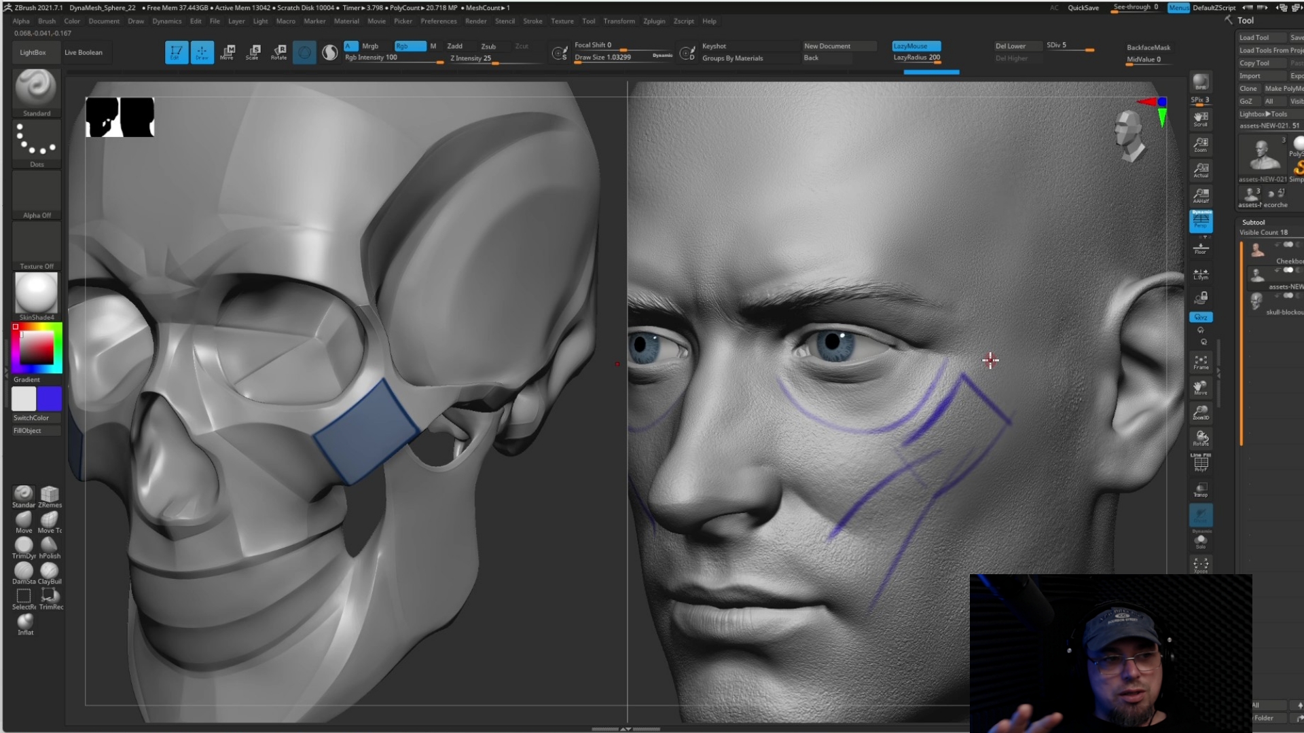Click the sculptris-style sphere brush icon
The width and height of the screenshot is (1304, 733).
click(330, 52)
